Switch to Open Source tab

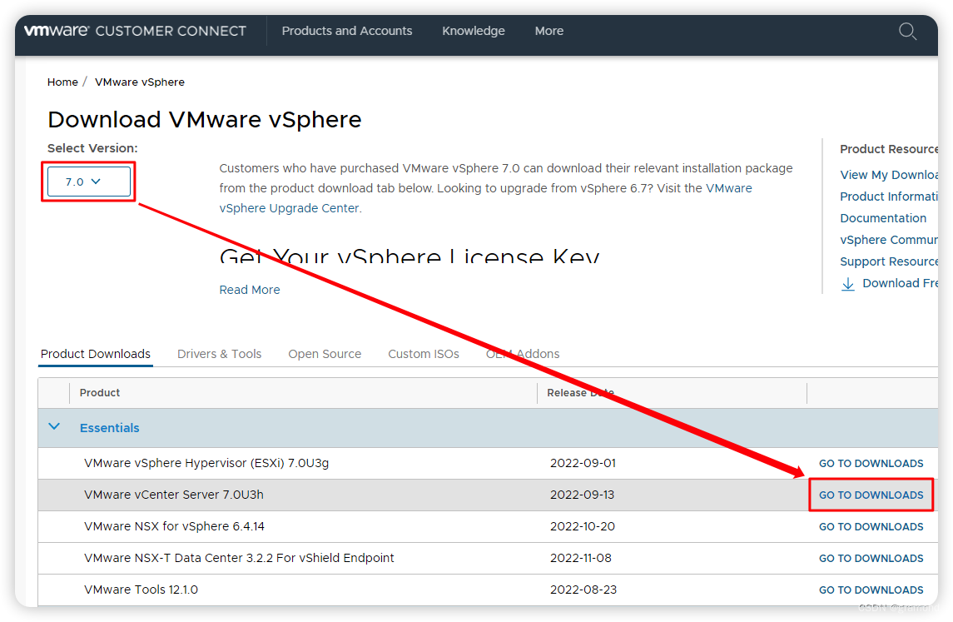pos(325,354)
